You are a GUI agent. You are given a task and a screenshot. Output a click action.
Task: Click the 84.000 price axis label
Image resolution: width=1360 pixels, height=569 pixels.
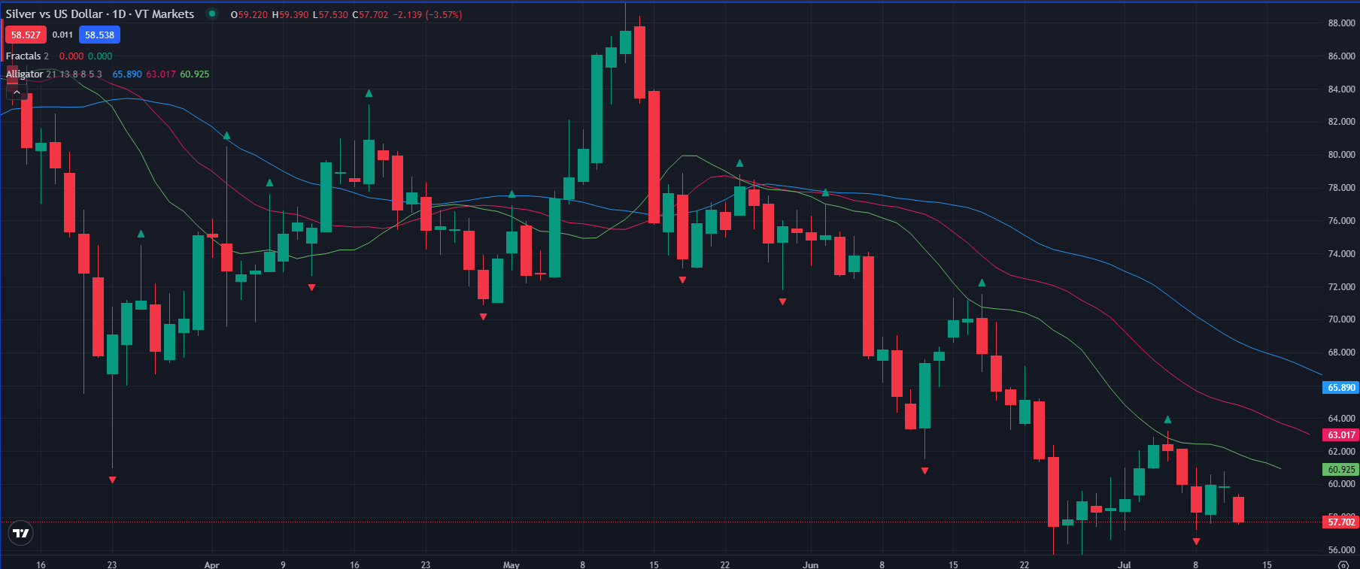coord(1342,89)
